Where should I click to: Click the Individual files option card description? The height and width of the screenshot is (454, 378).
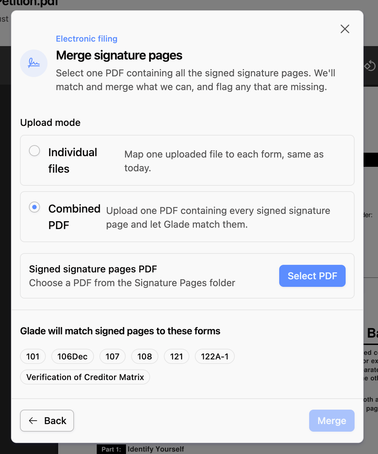[224, 161]
